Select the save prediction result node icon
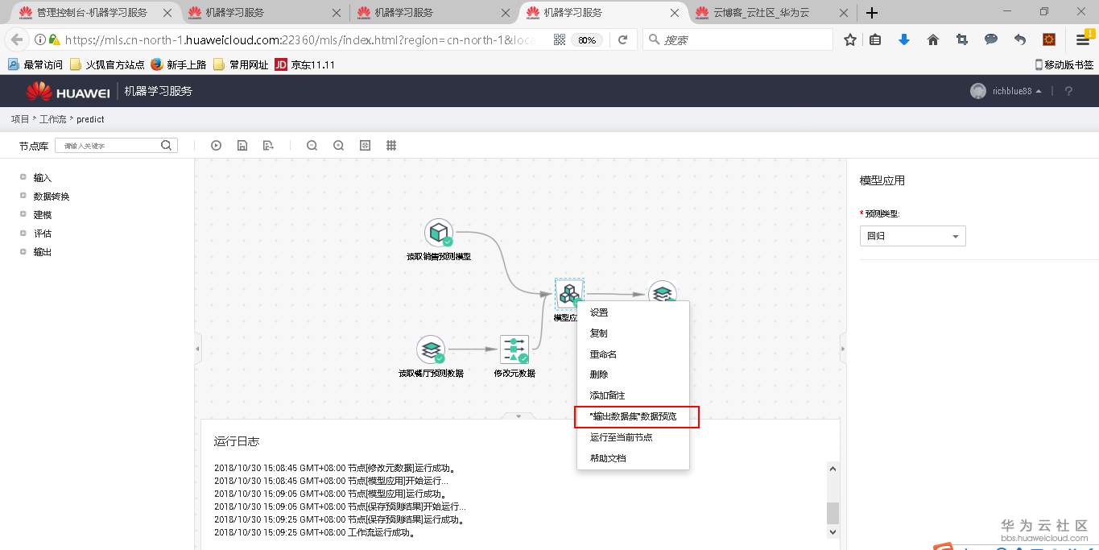This screenshot has height=550, width=1099. coord(662,292)
